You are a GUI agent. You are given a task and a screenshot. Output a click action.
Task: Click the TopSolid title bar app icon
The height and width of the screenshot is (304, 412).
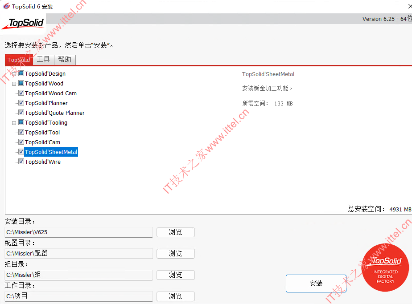6,6
